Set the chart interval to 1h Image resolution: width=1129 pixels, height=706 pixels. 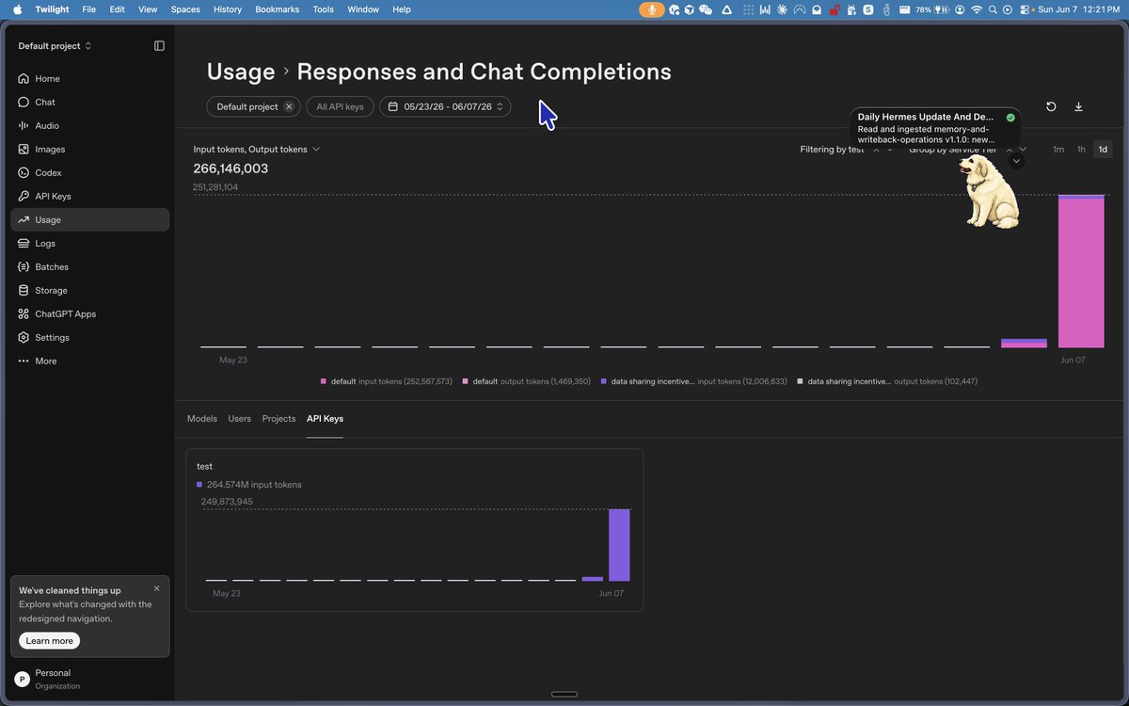pyautogui.click(x=1081, y=149)
